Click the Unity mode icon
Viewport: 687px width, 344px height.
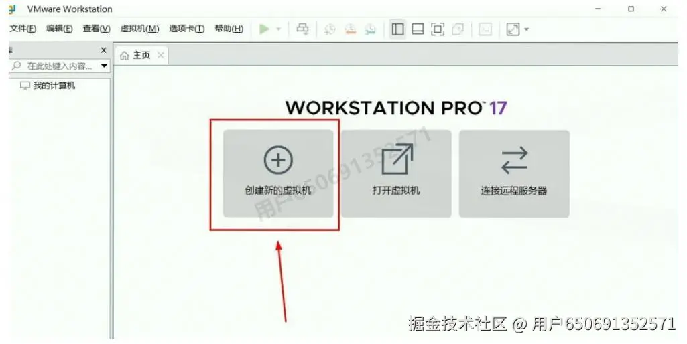click(457, 29)
